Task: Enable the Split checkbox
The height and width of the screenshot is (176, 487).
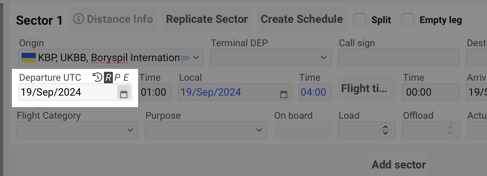Action: coord(360,19)
